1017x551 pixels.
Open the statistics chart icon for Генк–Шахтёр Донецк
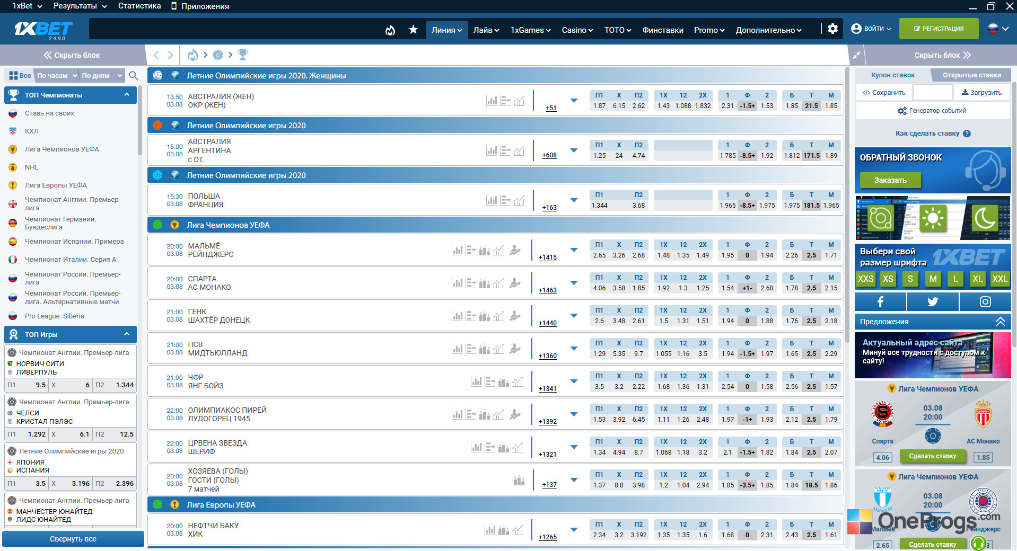click(457, 316)
